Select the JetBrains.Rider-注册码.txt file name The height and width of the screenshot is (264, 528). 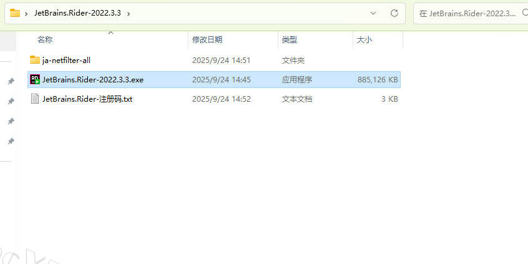87,99
